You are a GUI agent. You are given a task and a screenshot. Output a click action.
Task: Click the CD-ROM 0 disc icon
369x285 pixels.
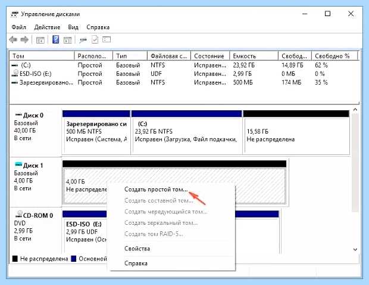(x=19, y=214)
